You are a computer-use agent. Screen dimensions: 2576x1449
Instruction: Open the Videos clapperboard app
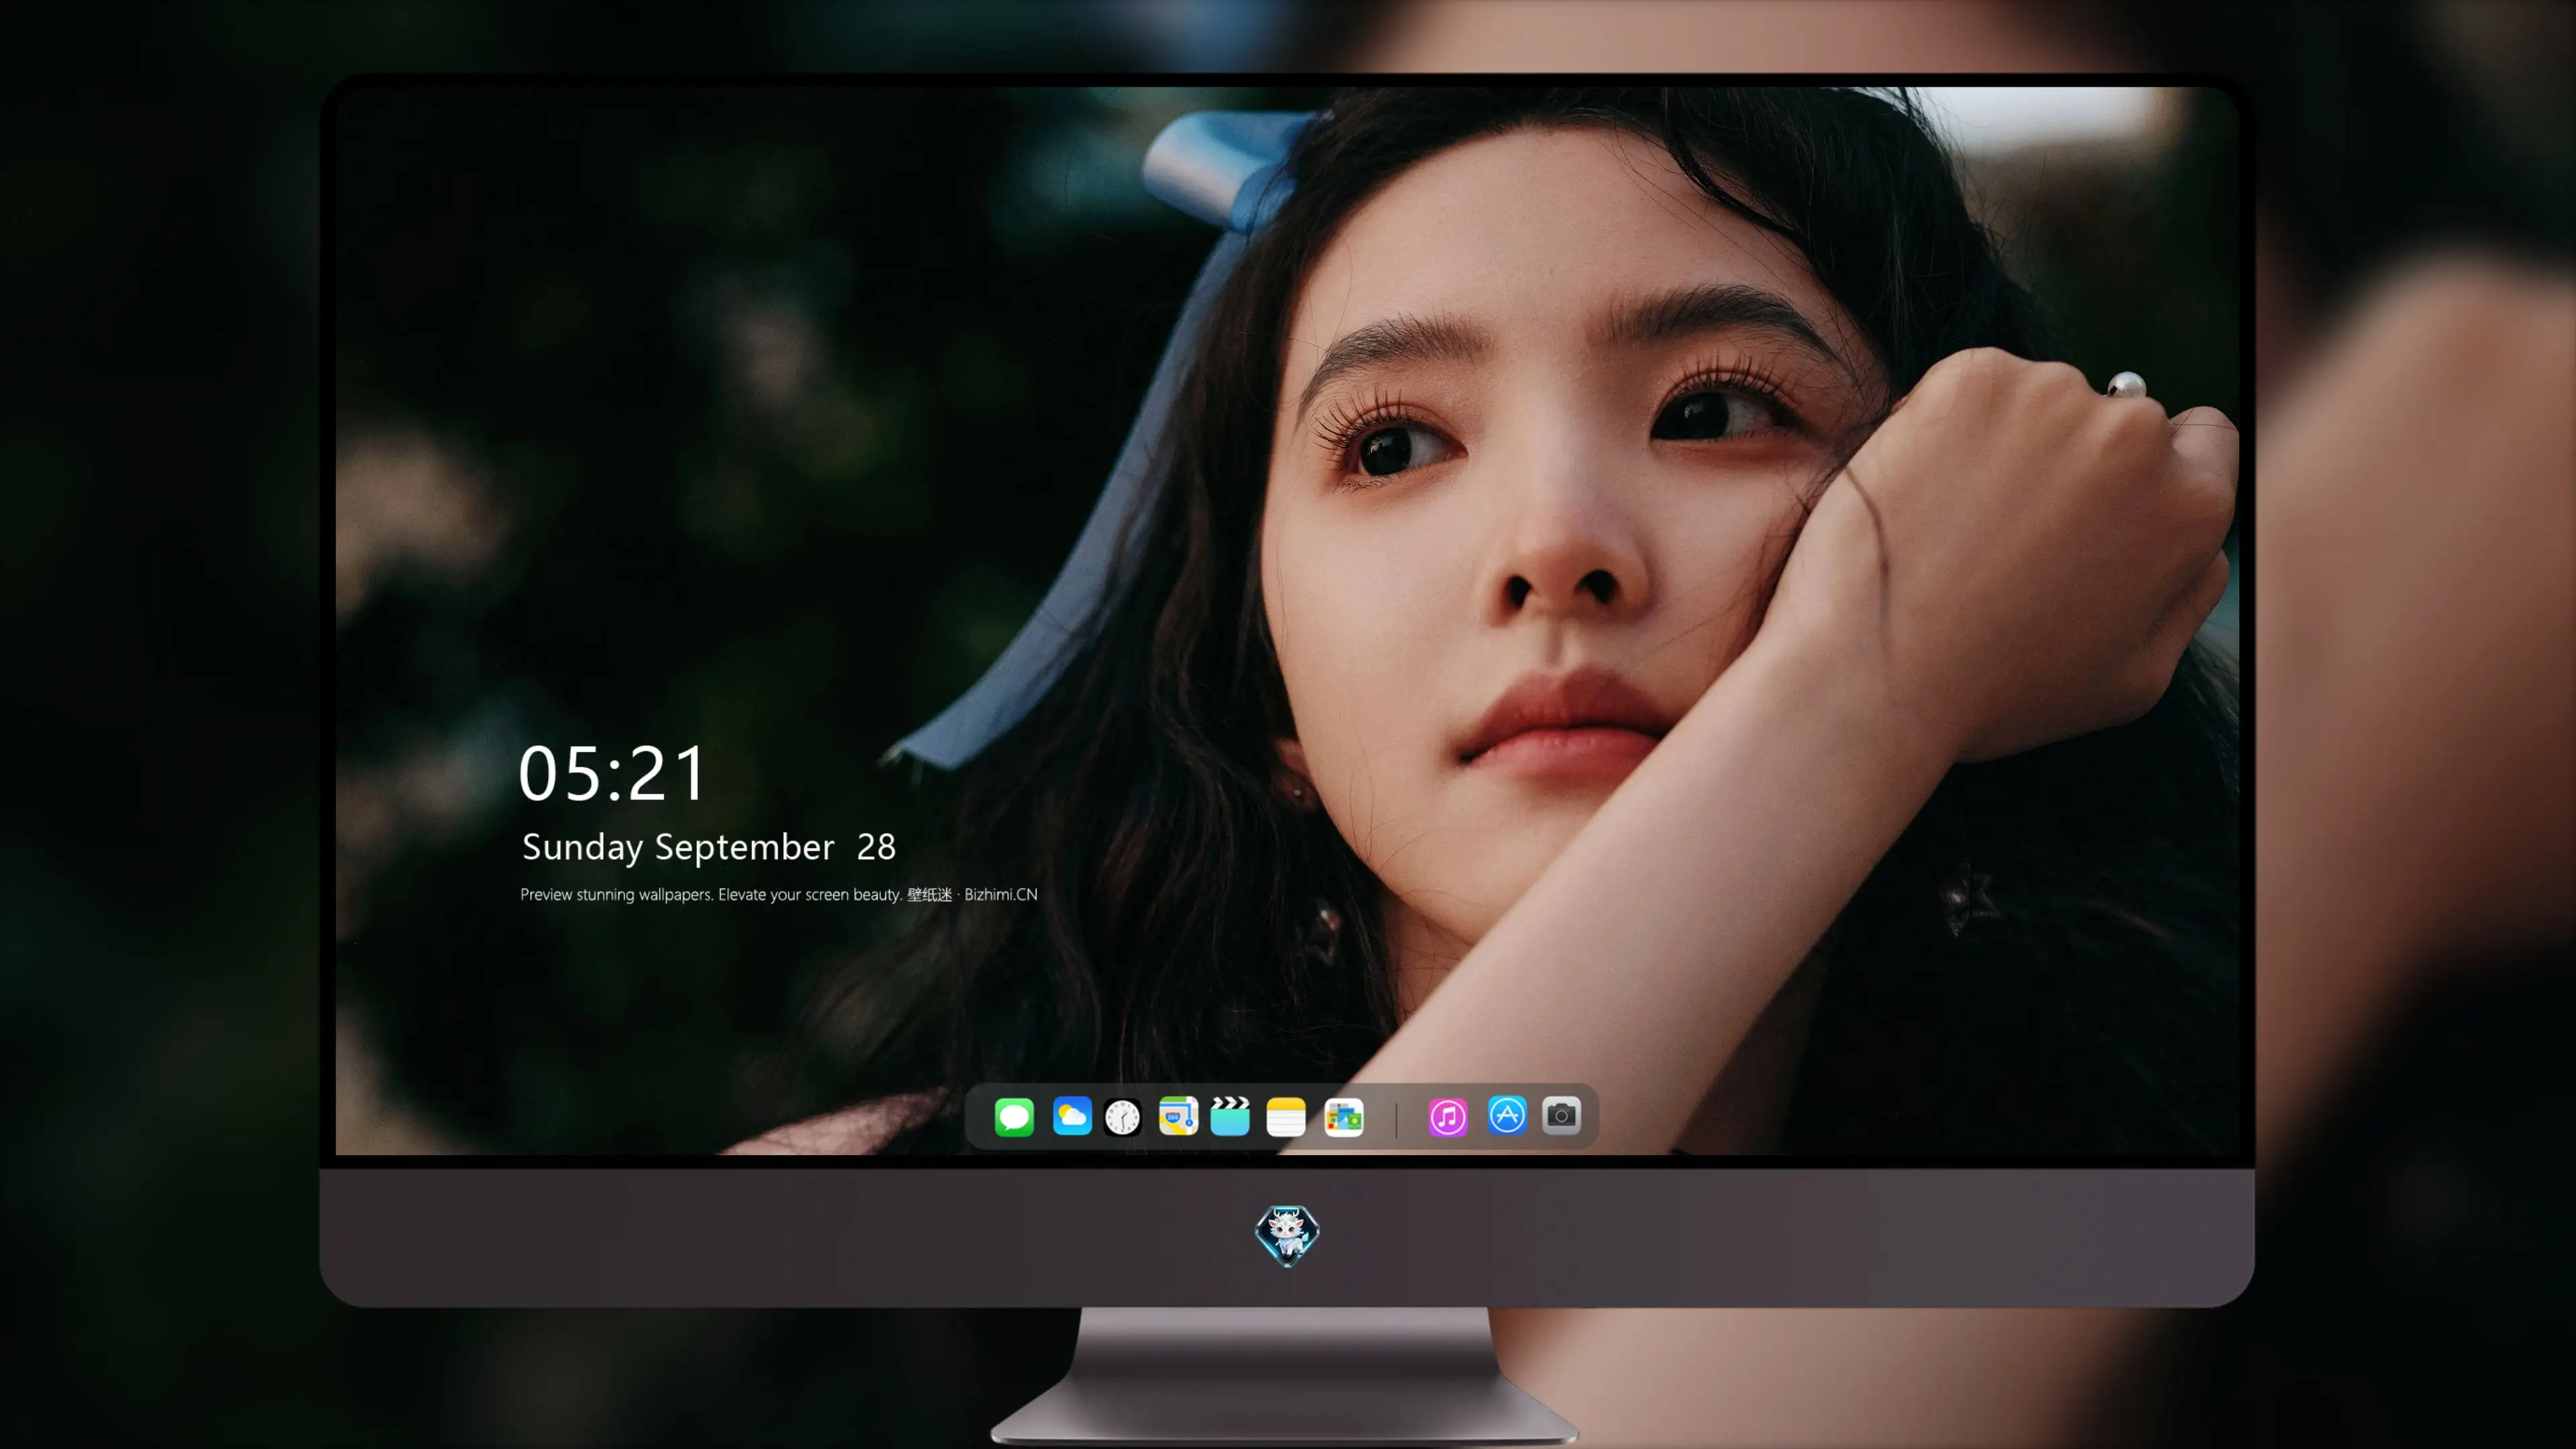(x=1230, y=1116)
